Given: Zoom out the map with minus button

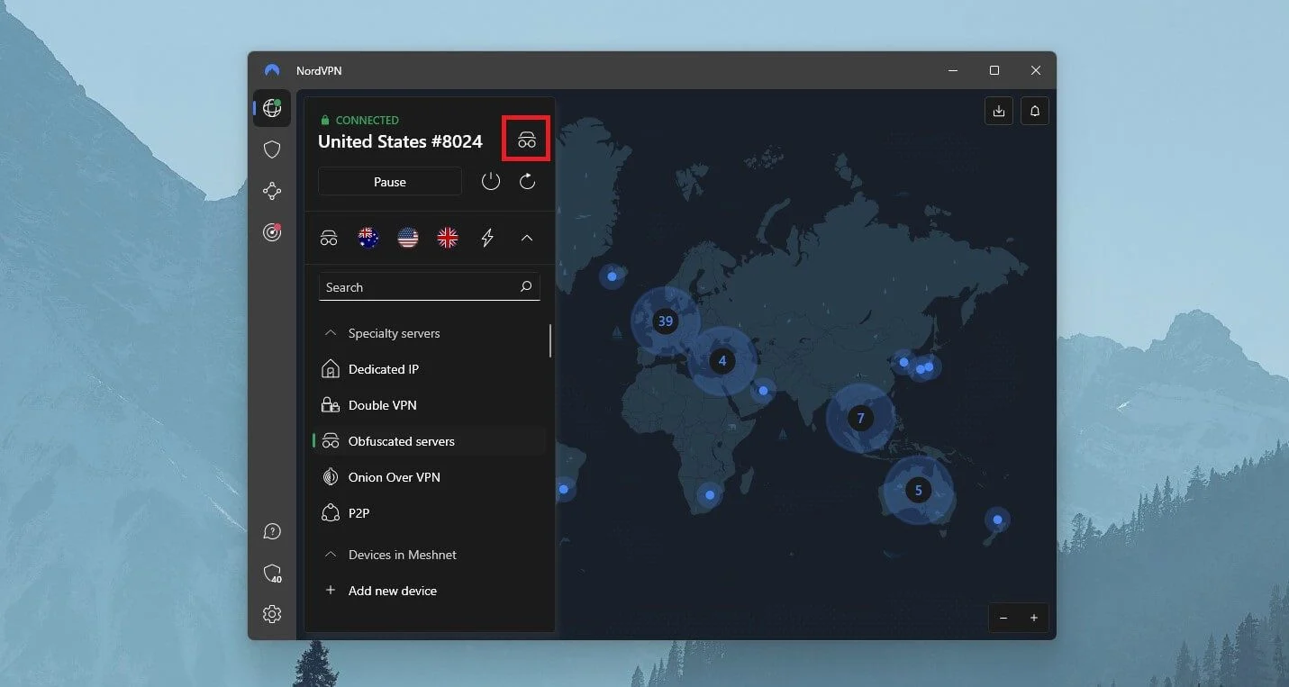Looking at the screenshot, I should coord(1003,618).
